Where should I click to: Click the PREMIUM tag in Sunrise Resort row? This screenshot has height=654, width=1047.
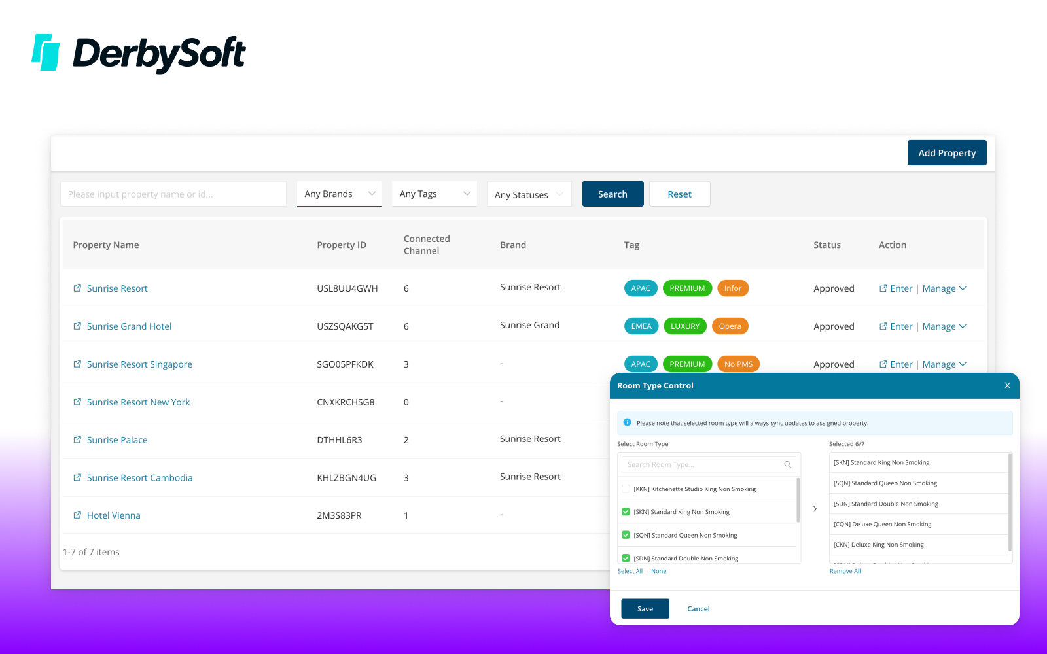687,288
